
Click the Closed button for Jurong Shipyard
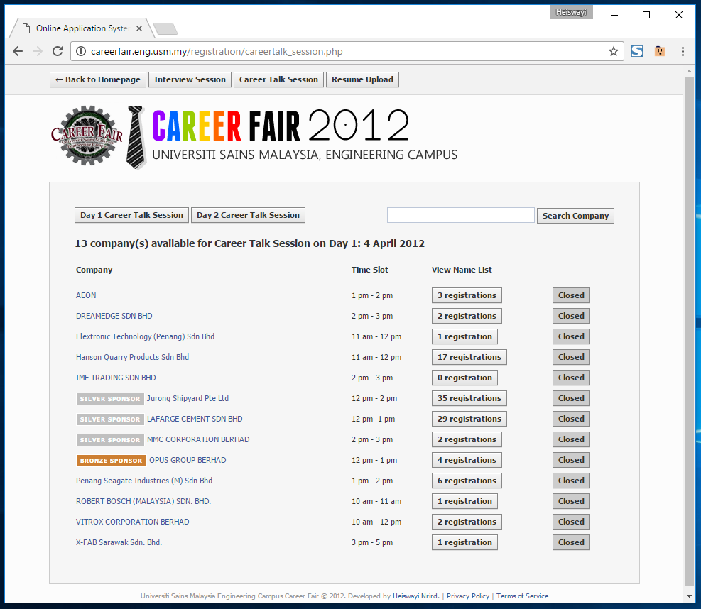(571, 398)
